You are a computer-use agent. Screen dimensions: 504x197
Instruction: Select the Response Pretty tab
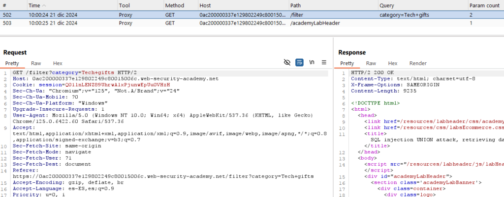tap(347, 63)
